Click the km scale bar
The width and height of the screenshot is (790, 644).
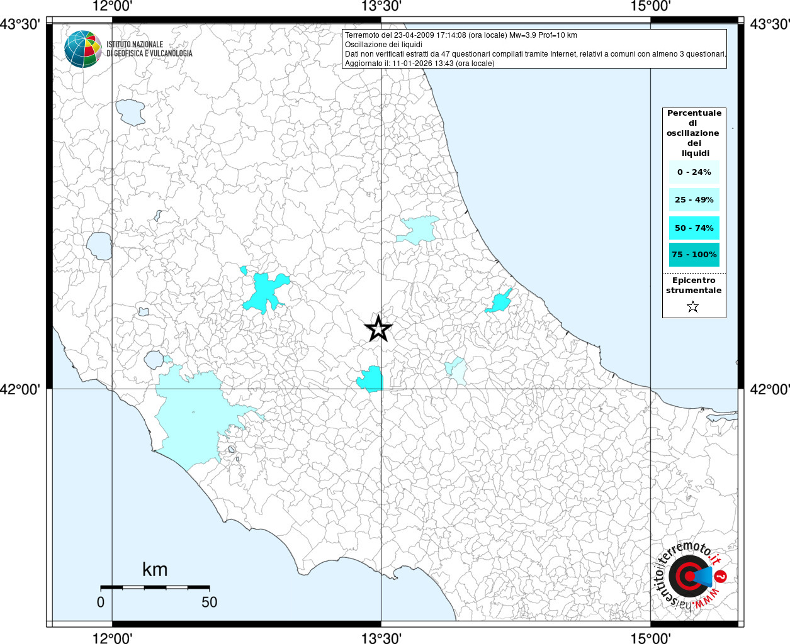[155, 587]
